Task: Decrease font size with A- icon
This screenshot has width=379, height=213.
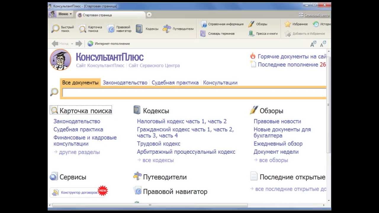Action: [323, 44]
